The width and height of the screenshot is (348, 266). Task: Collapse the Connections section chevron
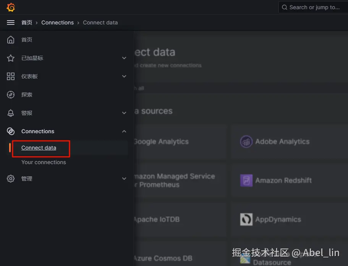point(124,131)
